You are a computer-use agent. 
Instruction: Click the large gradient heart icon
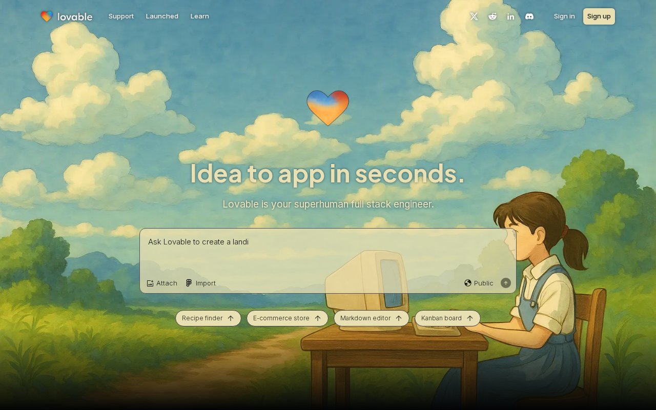click(328, 108)
